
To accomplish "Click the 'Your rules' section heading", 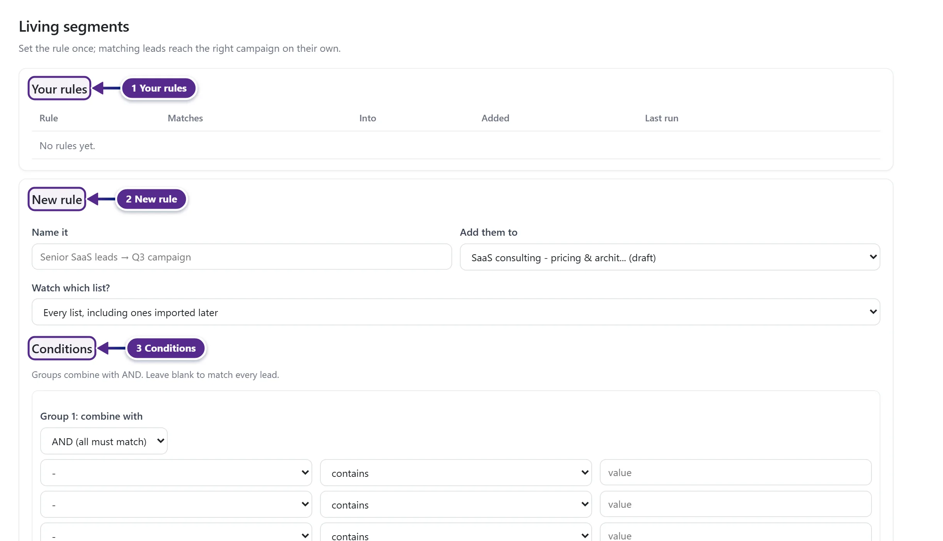I will [x=60, y=89].
